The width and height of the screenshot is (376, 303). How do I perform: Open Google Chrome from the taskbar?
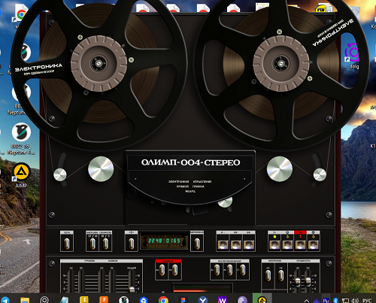(x=163, y=300)
